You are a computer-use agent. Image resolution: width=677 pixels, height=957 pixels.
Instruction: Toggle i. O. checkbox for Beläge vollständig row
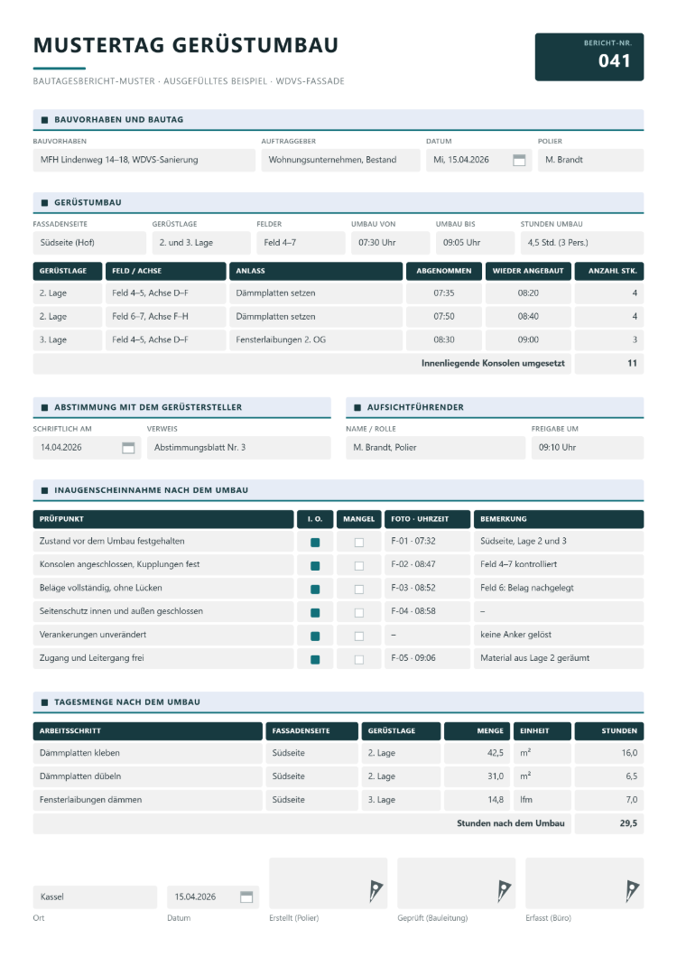click(315, 589)
